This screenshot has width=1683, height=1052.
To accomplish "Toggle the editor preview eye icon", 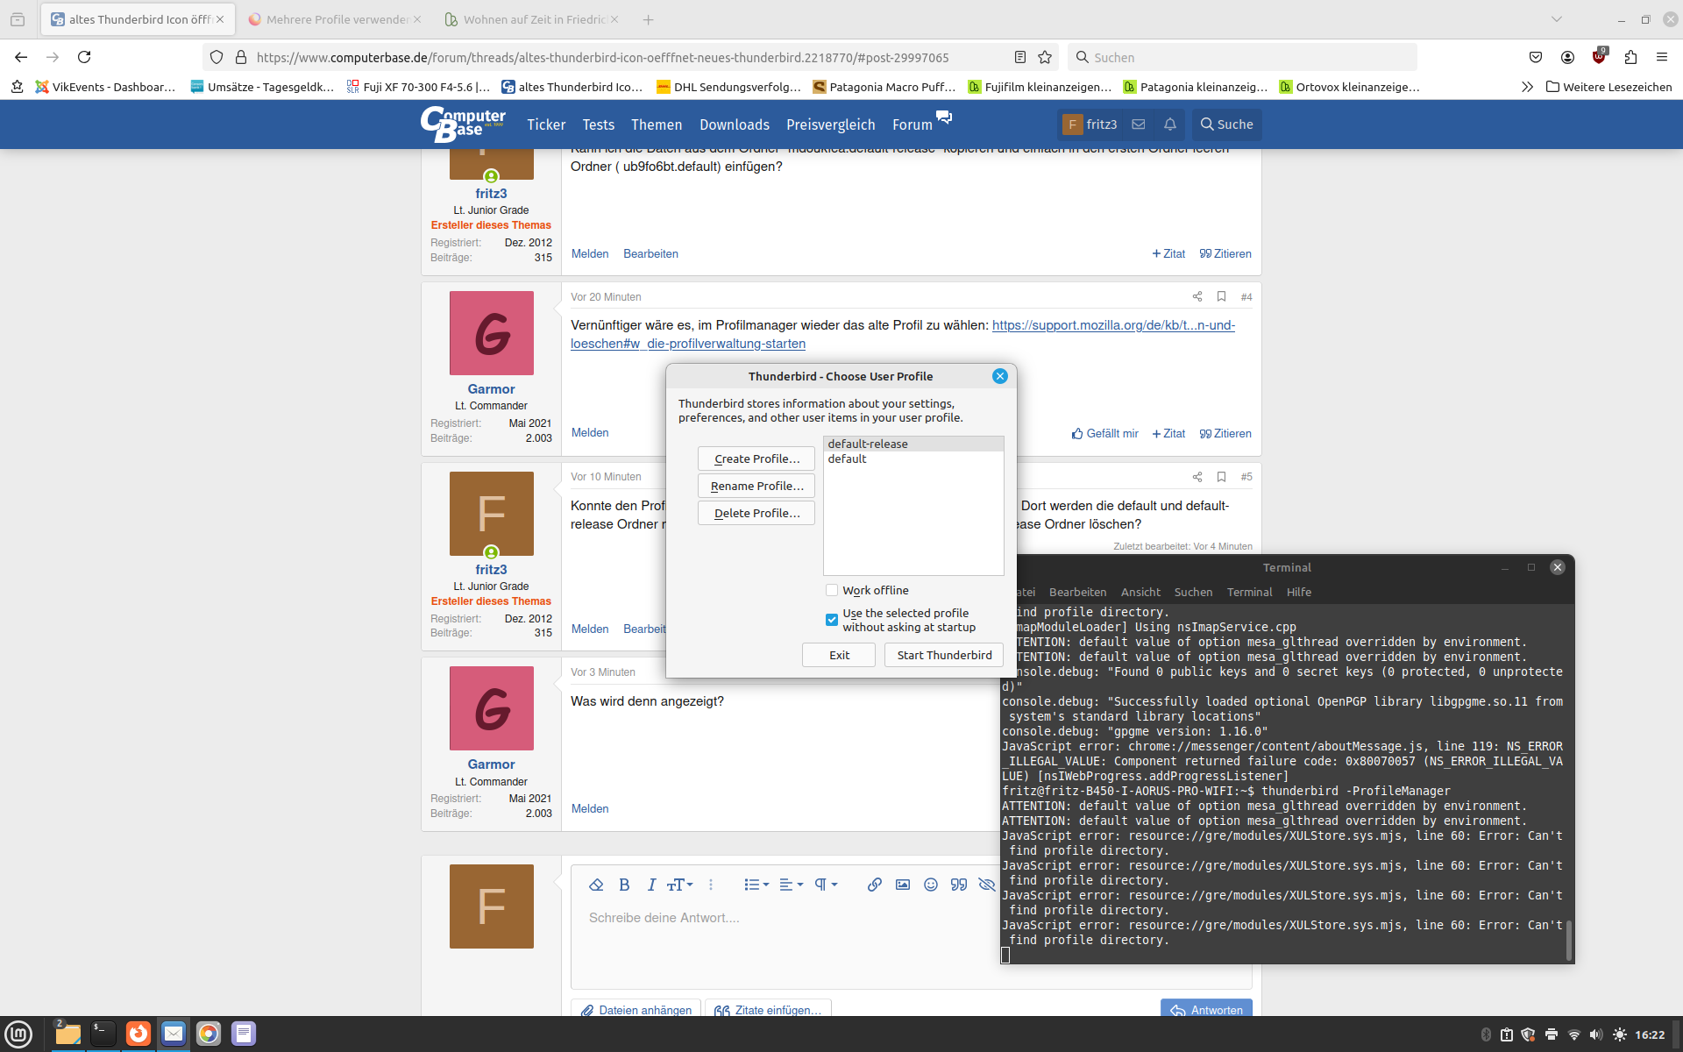I will [986, 885].
